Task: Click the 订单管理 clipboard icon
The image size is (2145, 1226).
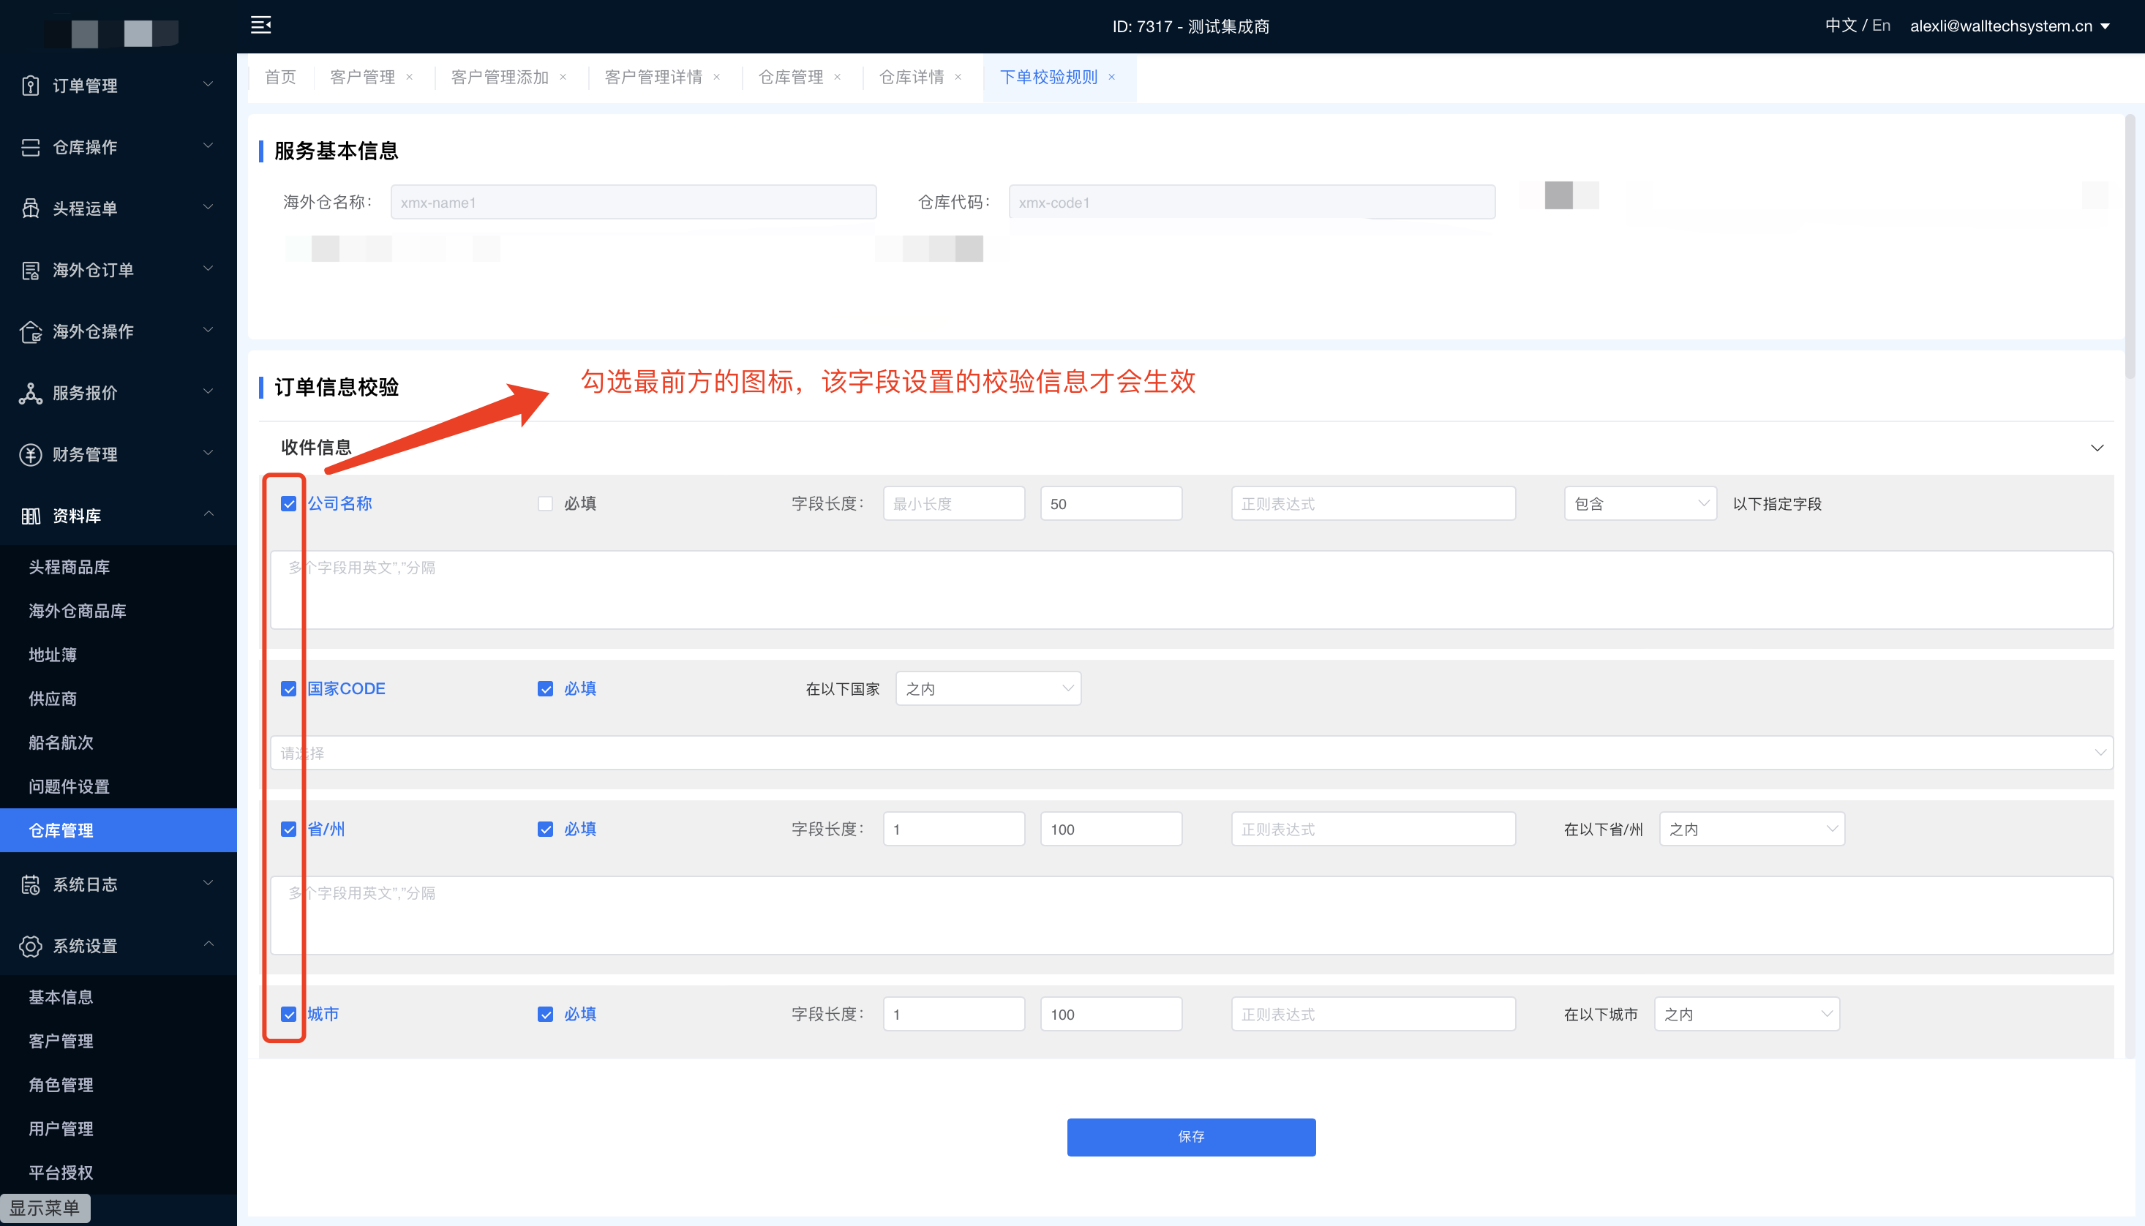Action: 30,85
